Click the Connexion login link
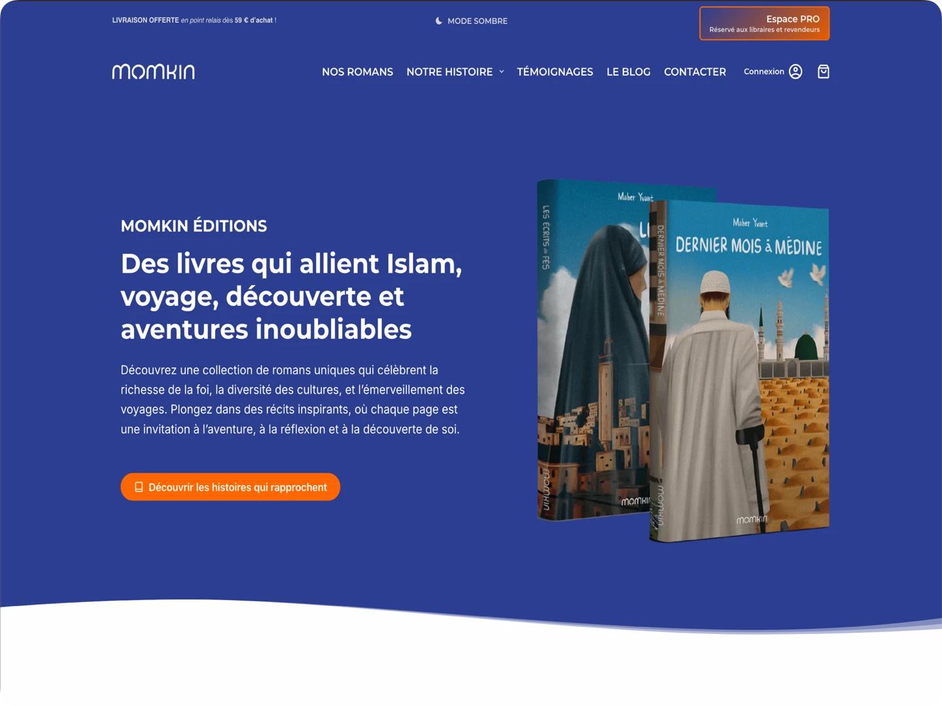Viewport: 942px width, 706px height. click(x=764, y=71)
